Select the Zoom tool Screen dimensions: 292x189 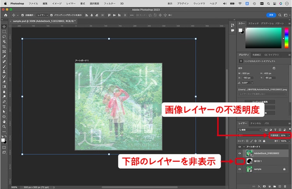tap(4, 127)
